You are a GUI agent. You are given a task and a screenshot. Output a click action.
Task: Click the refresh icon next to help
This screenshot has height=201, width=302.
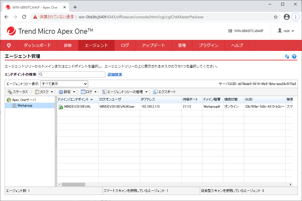287,56
